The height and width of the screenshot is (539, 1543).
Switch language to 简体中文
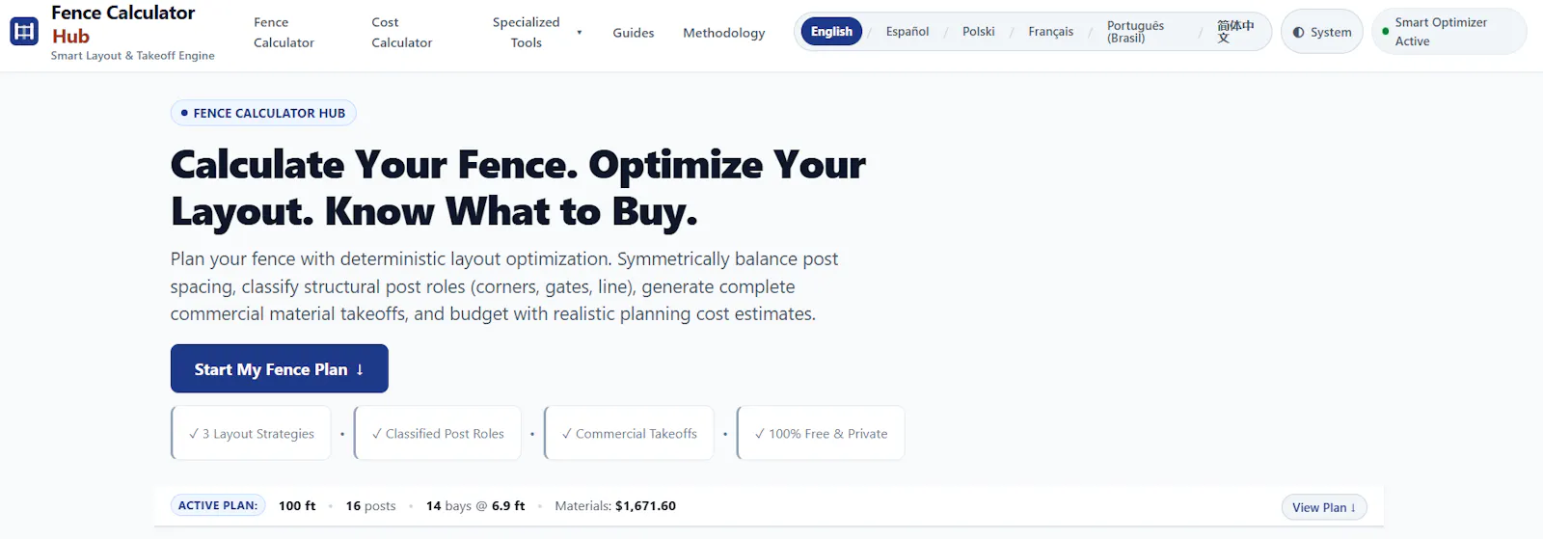coord(1235,32)
